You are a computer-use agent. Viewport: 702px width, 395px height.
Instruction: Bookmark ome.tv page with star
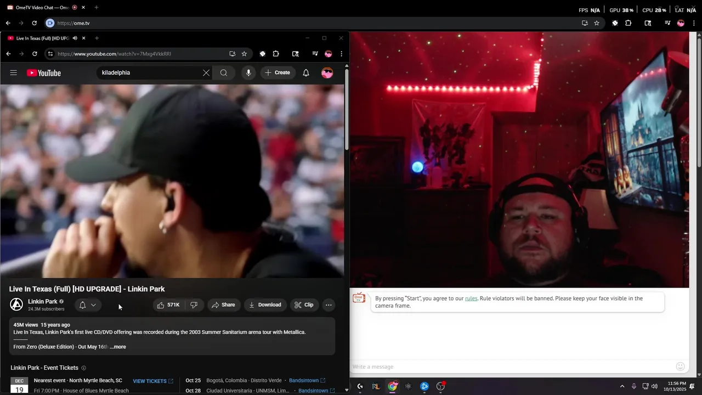click(597, 23)
